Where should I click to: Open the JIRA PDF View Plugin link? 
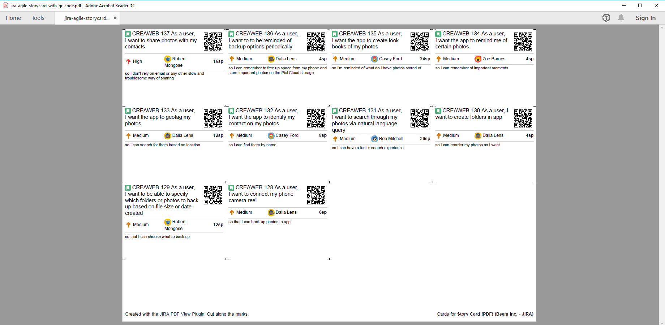182,314
